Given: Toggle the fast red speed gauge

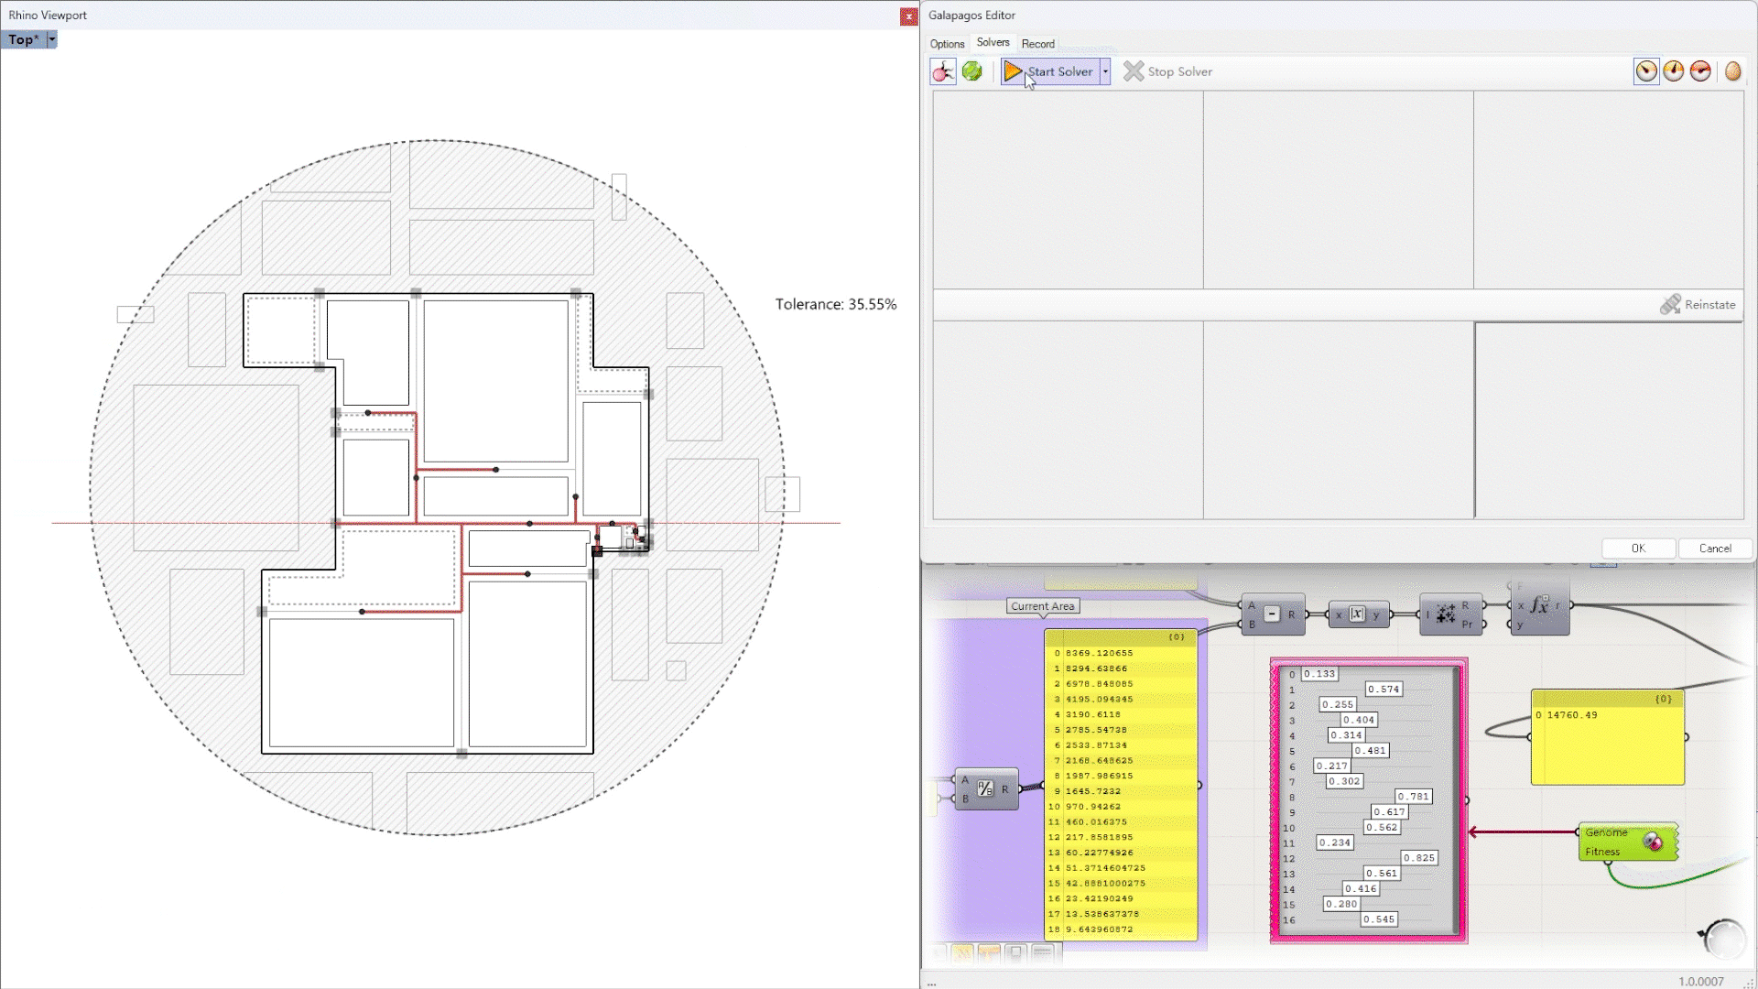Looking at the screenshot, I should coord(1700,71).
